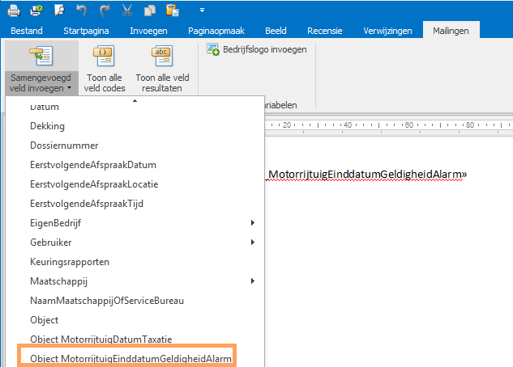Image resolution: width=513 pixels, height=367 pixels.
Task: Expand the Maatschappij submenu arrow
Action: 253,281
